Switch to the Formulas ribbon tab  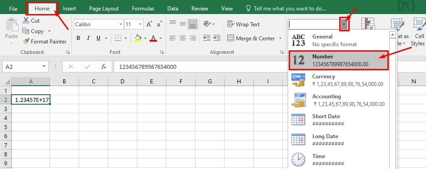[x=143, y=9]
